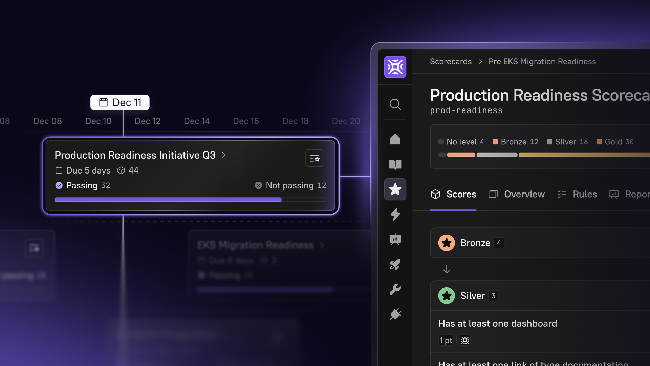Click the scorecard list-star button on initiative card

(314, 158)
